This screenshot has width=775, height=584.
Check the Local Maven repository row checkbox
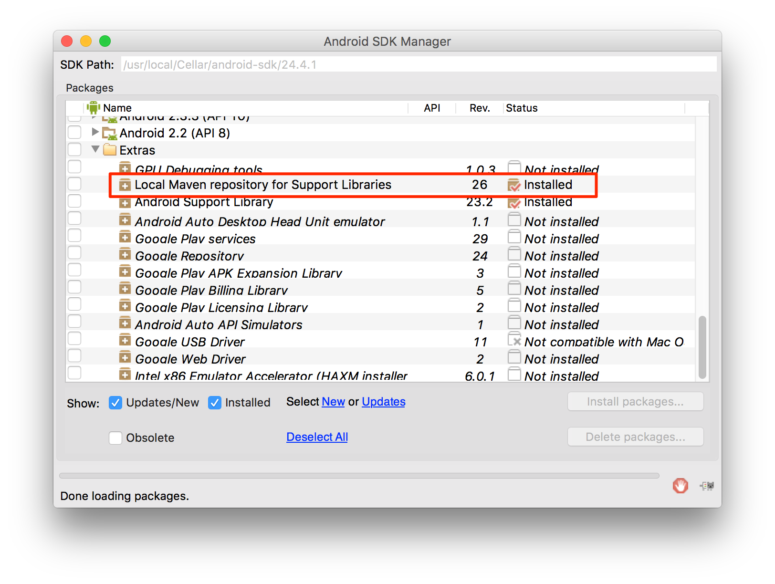pyautogui.click(x=74, y=184)
